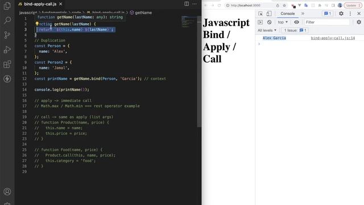Toggle the console sidebar
The width and height of the screenshot is (364, 205).
pos(260,22)
